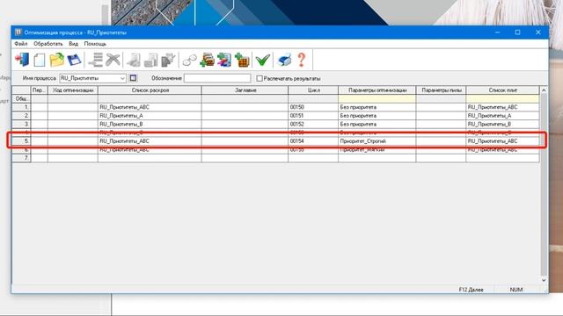Click the Обозначение input field
The width and height of the screenshot is (563, 316).
click(x=217, y=78)
